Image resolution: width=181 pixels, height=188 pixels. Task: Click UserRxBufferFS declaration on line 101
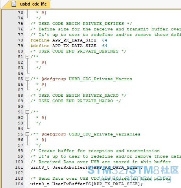tap(87, 167)
